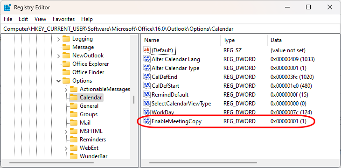This screenshot has height=168, width=341.
Task: Select the RemindDefault value name
Action: [170, 95]
